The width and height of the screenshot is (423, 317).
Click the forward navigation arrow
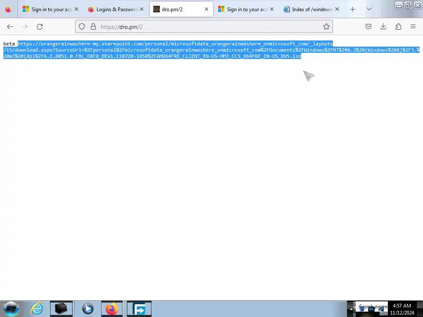pyautogui.click(x=25, y=27)
